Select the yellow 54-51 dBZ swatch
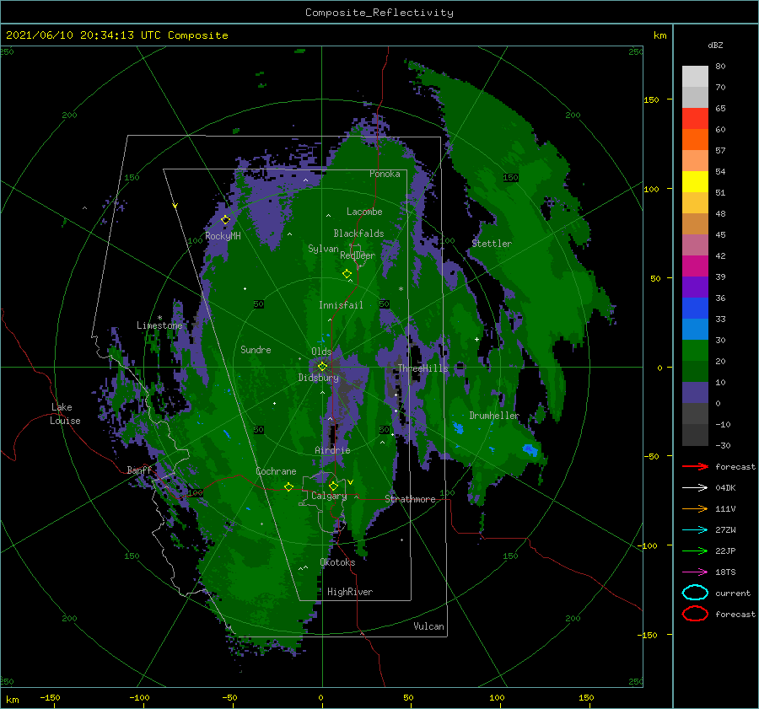Viewport: 759px width, 709px height. coord(695,181)
